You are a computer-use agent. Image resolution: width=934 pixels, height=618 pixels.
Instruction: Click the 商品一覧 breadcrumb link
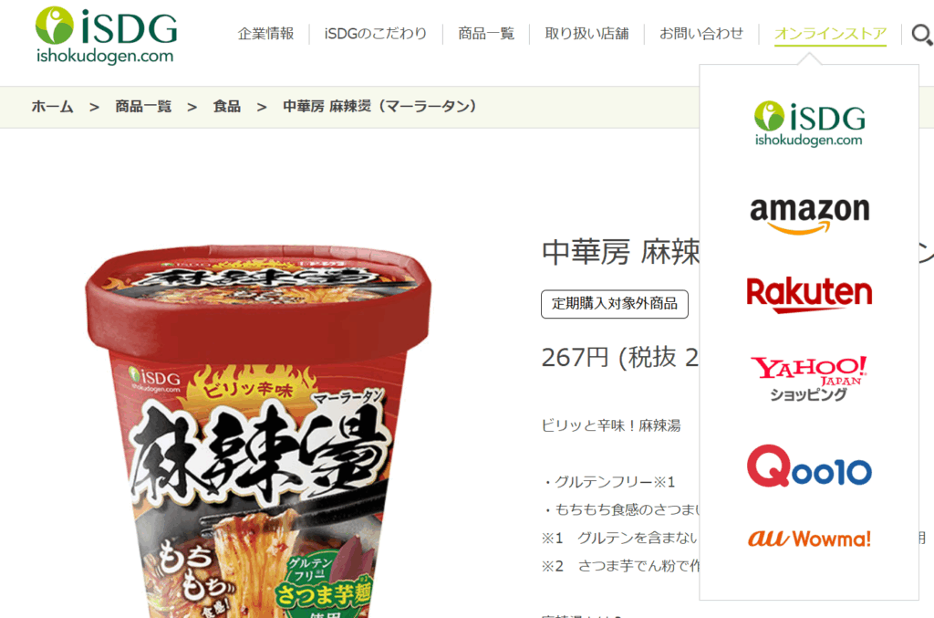point(143,107)
